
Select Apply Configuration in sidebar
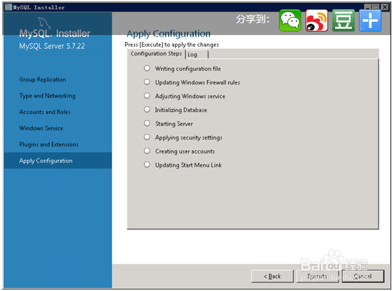click(x=58, y=161)
